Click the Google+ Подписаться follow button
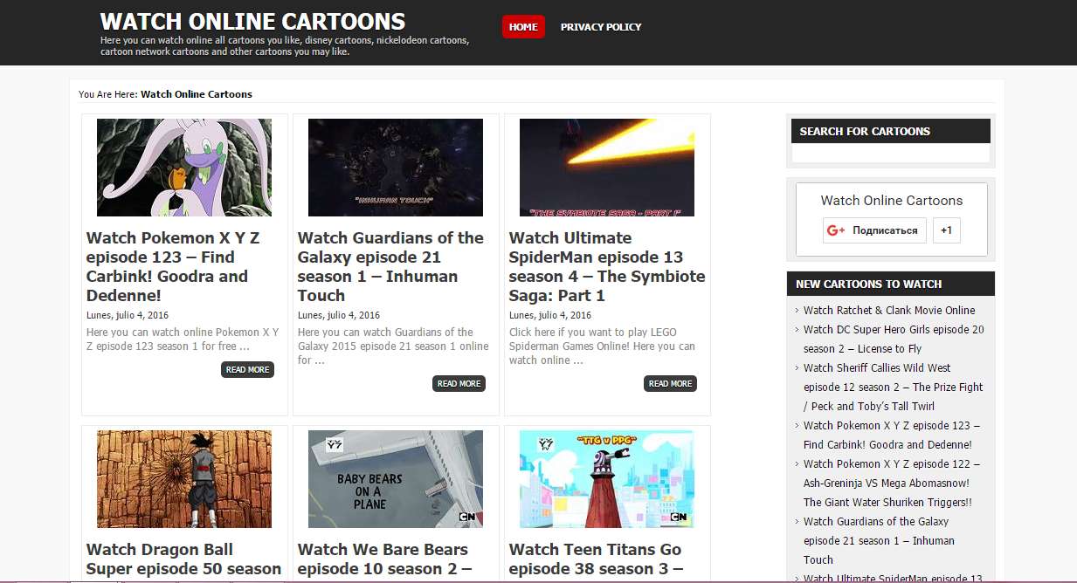The image size is (1077, 583). click(x=874, y=230)
